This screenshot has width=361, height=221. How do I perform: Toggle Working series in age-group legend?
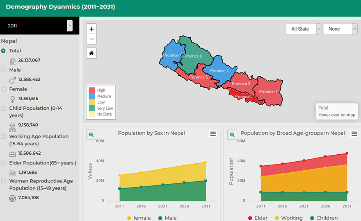coord(289,218)
